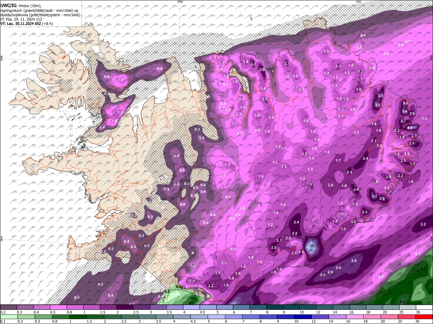Click the 3.3 precipitation value on the map
This screenshot has height=324, width=433.
[380, 96]
